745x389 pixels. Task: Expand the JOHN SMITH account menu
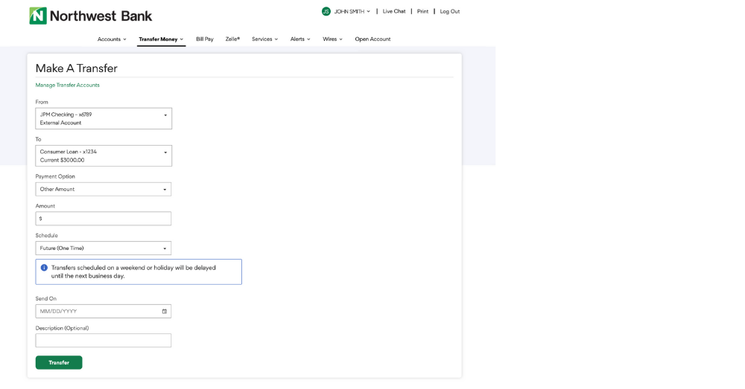(352, 11)
